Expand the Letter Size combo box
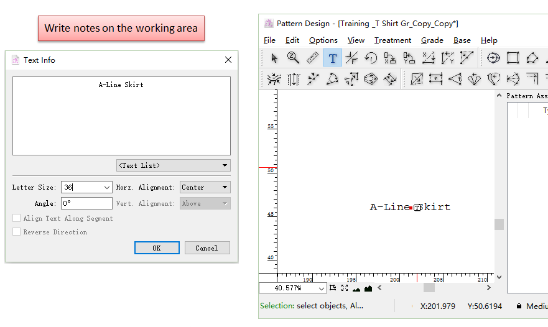The image size is (548, 327). click(x=107, y=187)
